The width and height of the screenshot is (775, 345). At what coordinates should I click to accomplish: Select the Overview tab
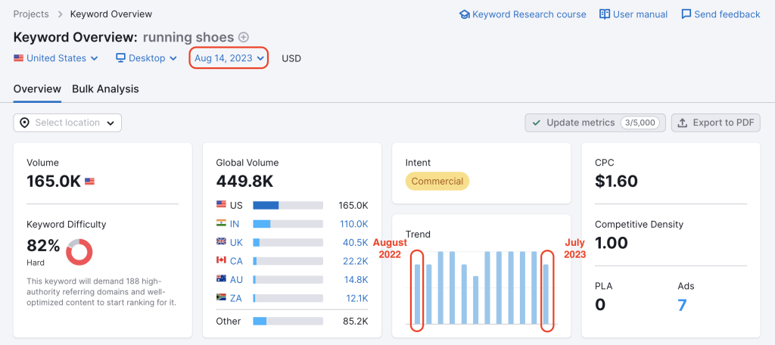(37, 89)
